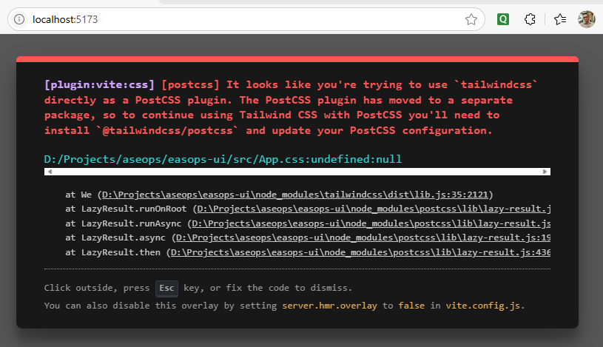Open the green Q extension icon
The width and height of the screenshot is (603, 347).
tap(503, 20)
